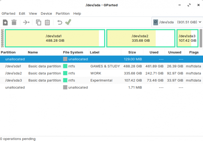Open the GParted menu
The image size is (203, 141).
click(x=8, y=13)
